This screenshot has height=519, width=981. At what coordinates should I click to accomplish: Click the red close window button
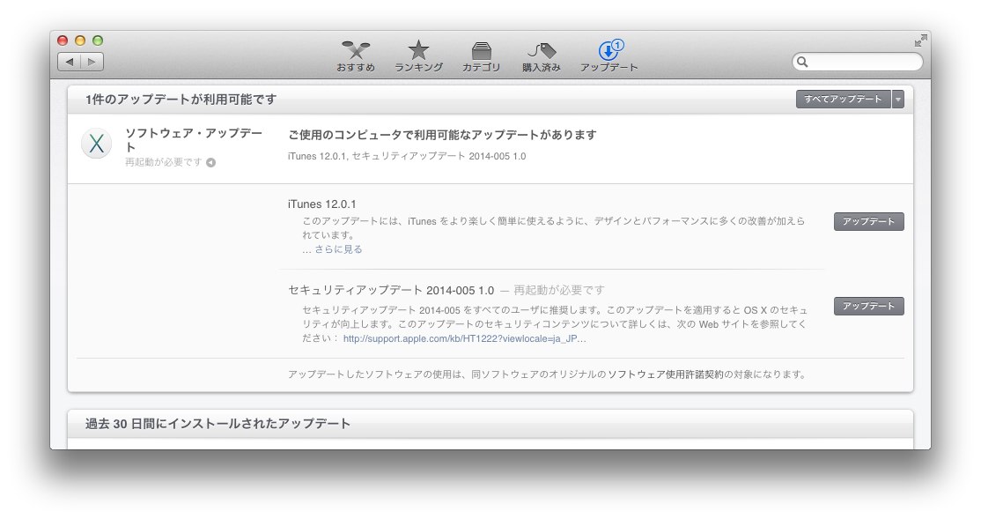point(63,41)
